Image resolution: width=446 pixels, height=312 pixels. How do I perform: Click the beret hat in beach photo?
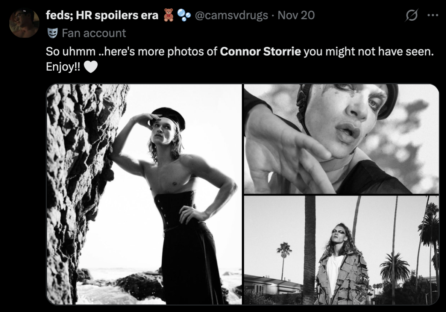click(170, 117)
